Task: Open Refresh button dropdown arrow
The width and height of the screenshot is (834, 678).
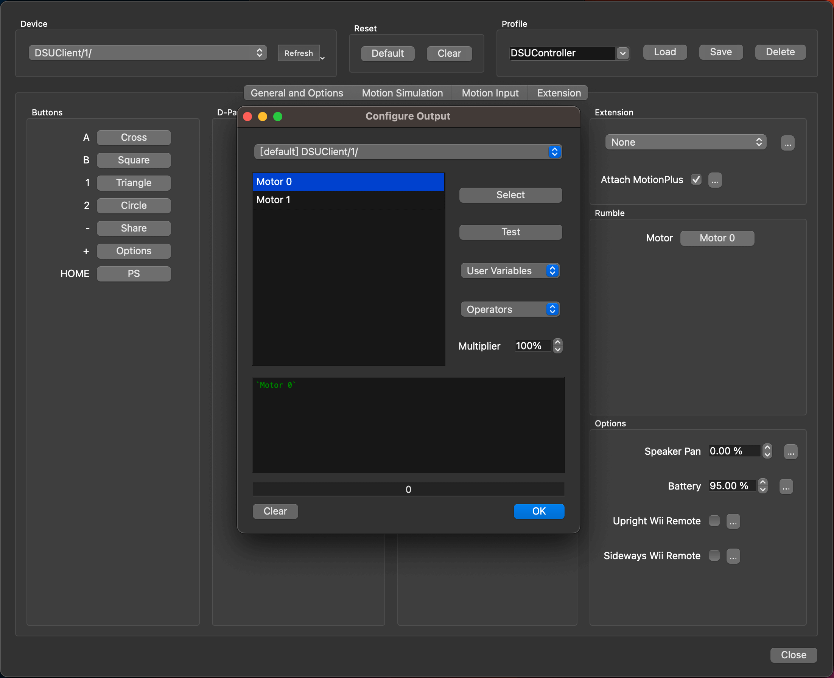Action: [x=322, y=58]
